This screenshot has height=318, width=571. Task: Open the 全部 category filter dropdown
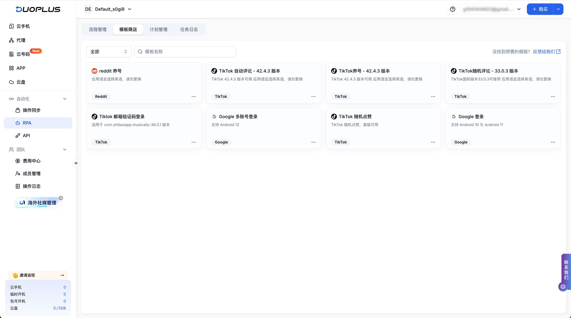pyautogui.click(x=109, y=51)
